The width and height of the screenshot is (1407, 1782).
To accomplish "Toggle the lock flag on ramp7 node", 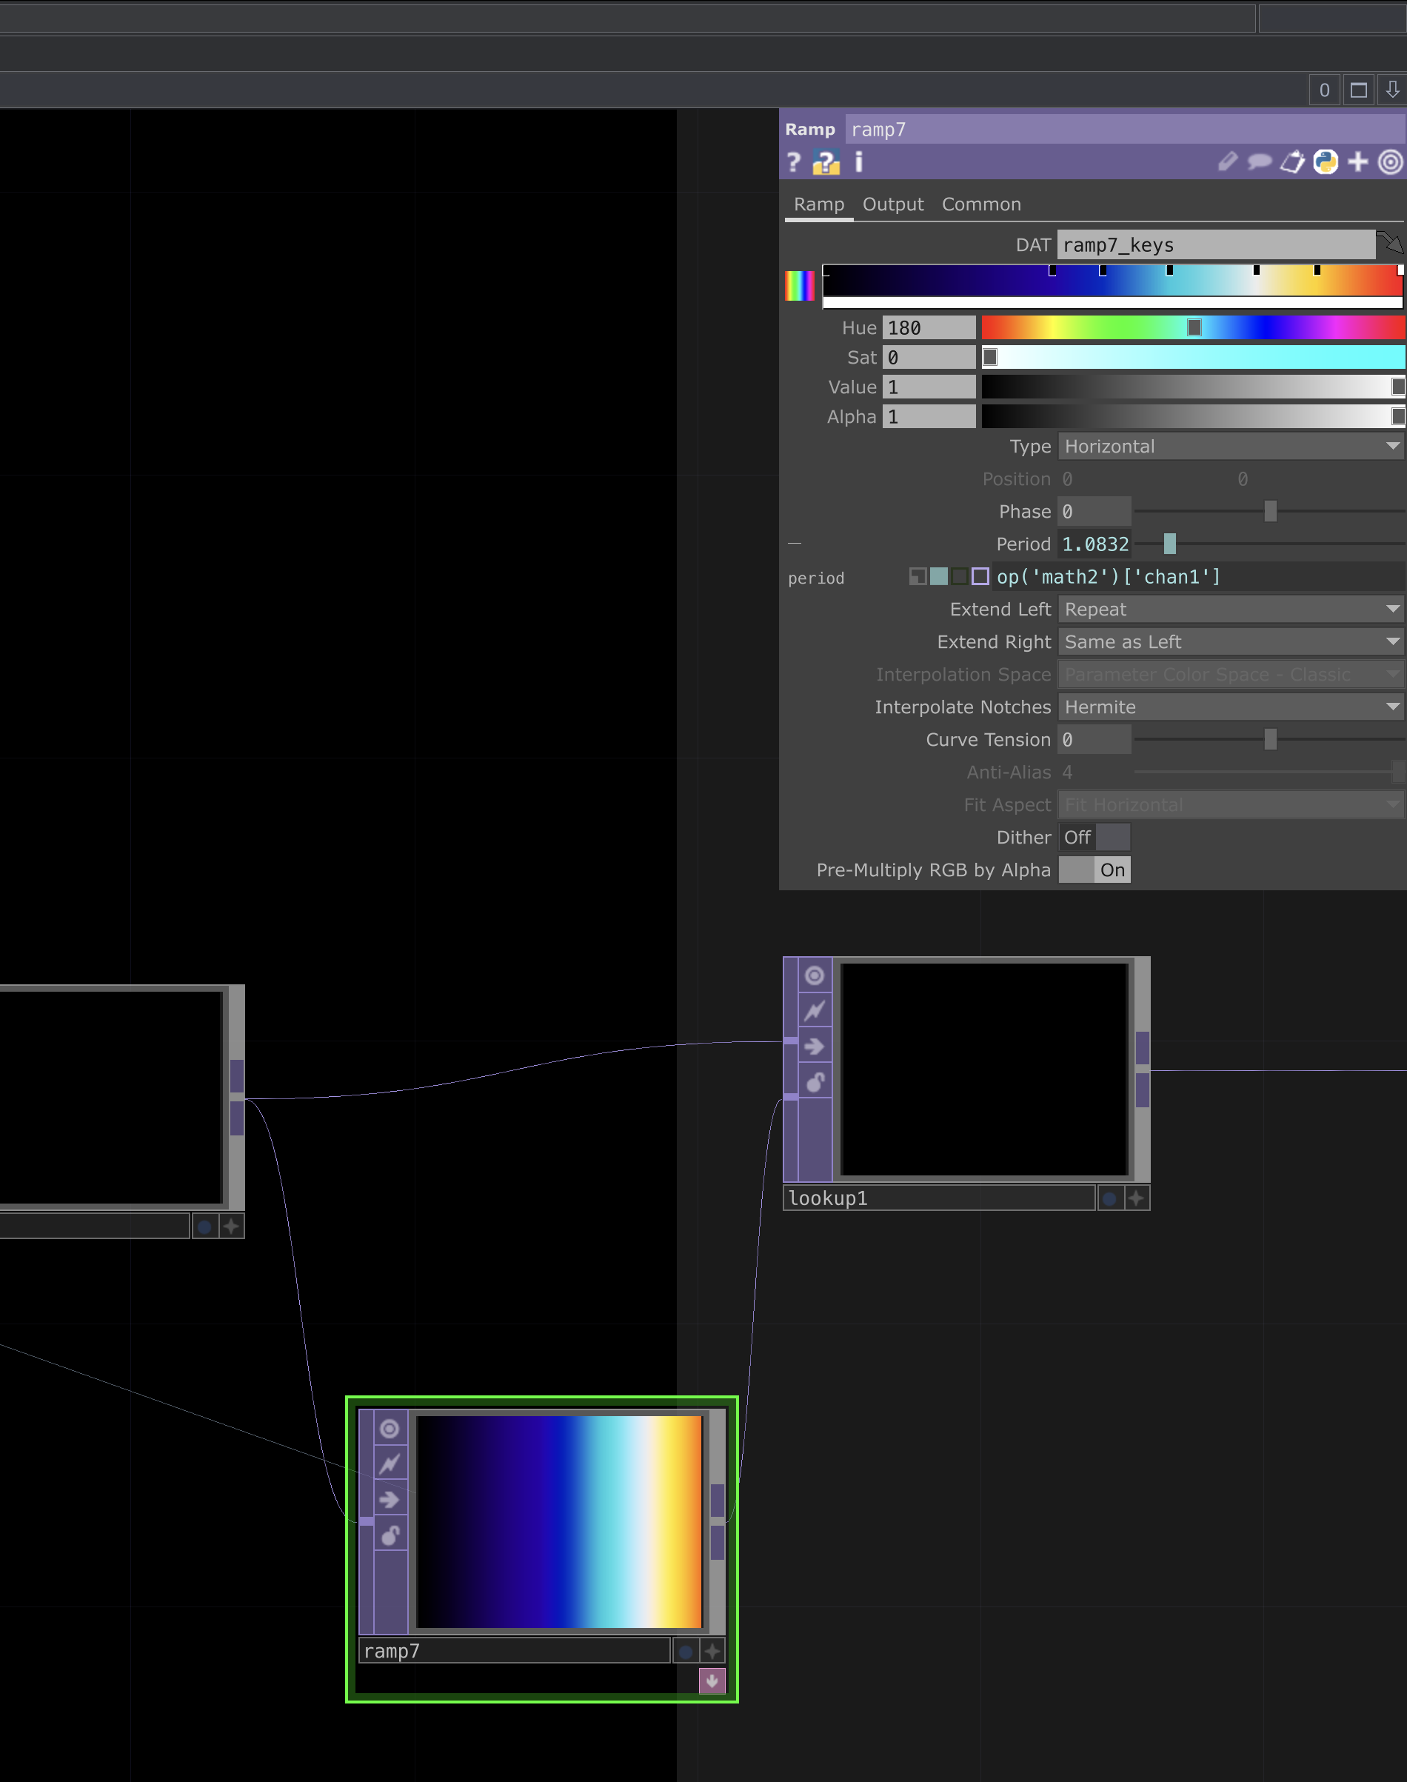I will [390, 1535].
